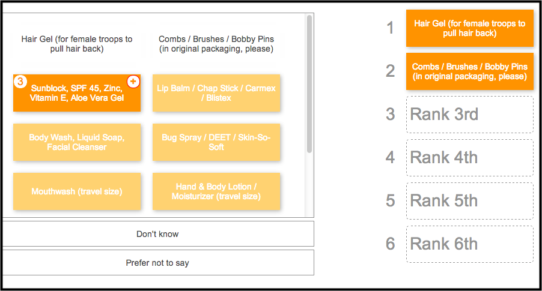Image resolution: width=542 pixels, height=291 pixels.
Task: Select the Don't know option
Action: click(x=157, y=233)
